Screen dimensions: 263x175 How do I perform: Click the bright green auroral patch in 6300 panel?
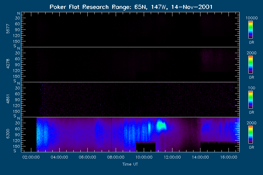click(x=161, y=125)
